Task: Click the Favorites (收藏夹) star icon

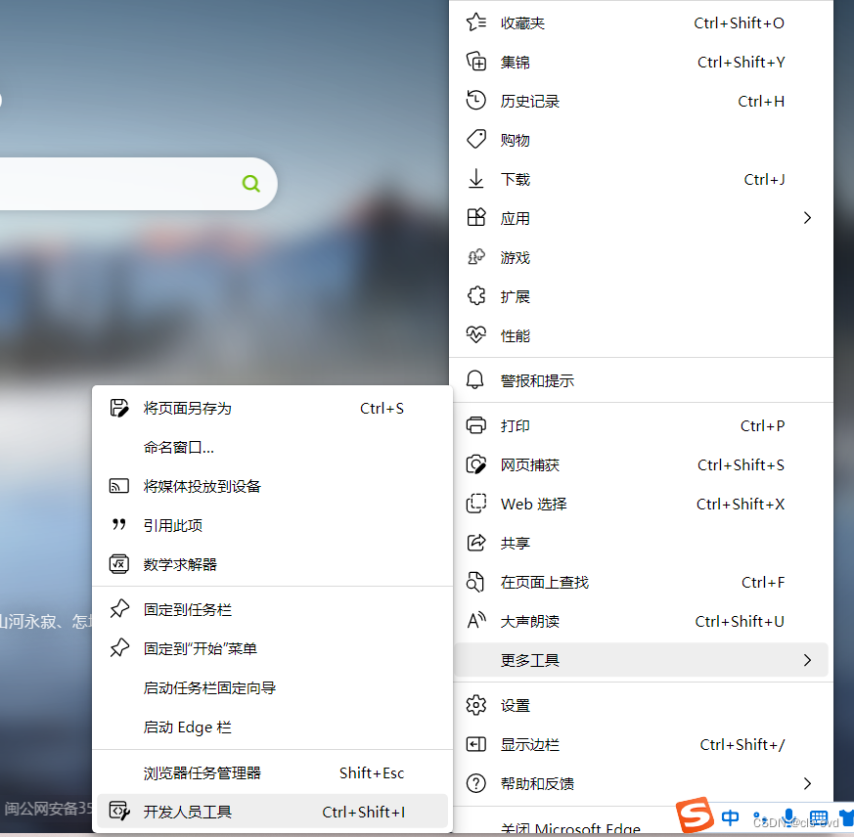Action: click(476, 22)
